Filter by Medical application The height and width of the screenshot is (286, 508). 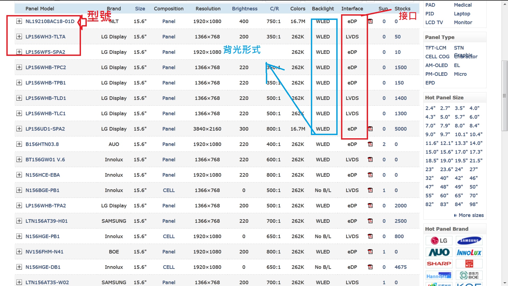point(463,5)
